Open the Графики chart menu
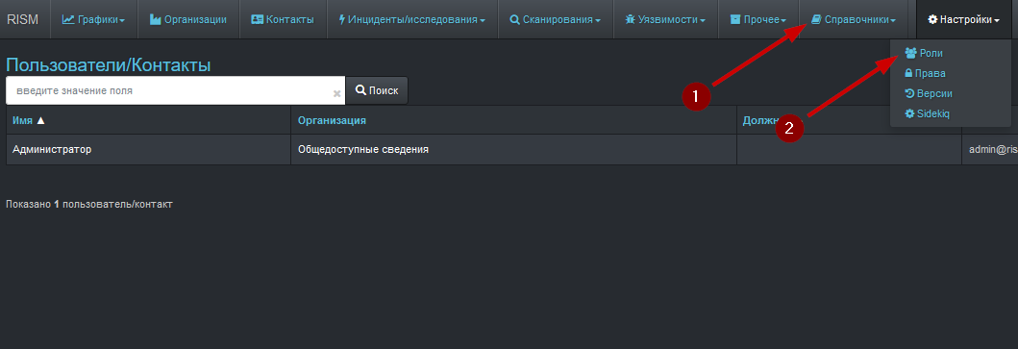Screen dimensions: 1018x349 coord(93,19)
